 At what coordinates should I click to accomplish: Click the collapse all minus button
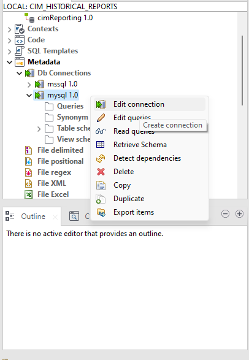pyautogui.click(x=225, y=214)
